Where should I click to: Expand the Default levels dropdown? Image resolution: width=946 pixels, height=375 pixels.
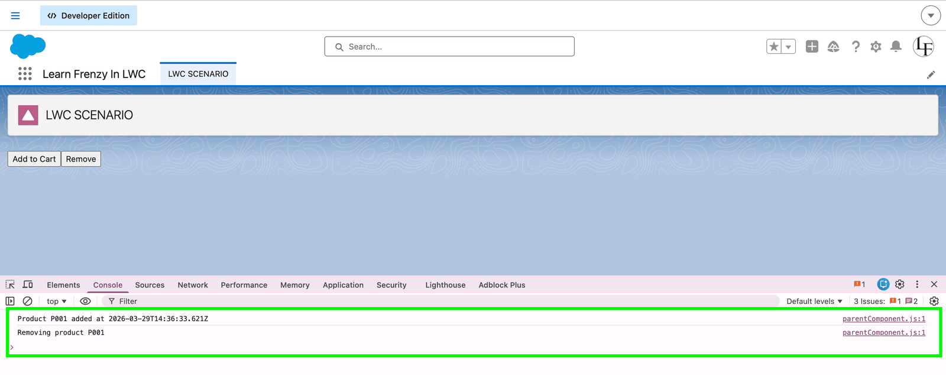point(814,301)
